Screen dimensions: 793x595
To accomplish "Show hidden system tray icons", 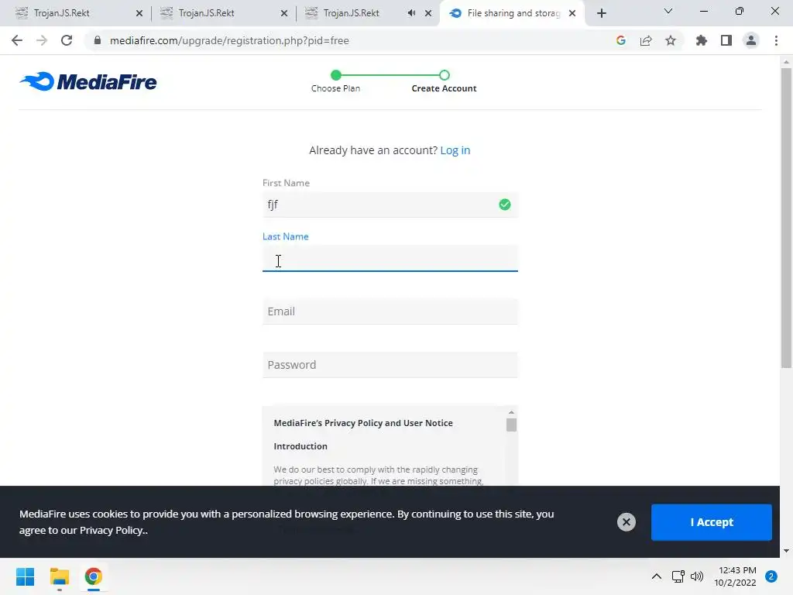I will [x=657, y=576].
